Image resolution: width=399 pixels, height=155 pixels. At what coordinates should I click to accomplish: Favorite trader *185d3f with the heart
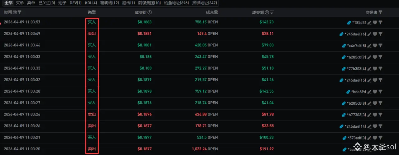click(x=375, y=22)
